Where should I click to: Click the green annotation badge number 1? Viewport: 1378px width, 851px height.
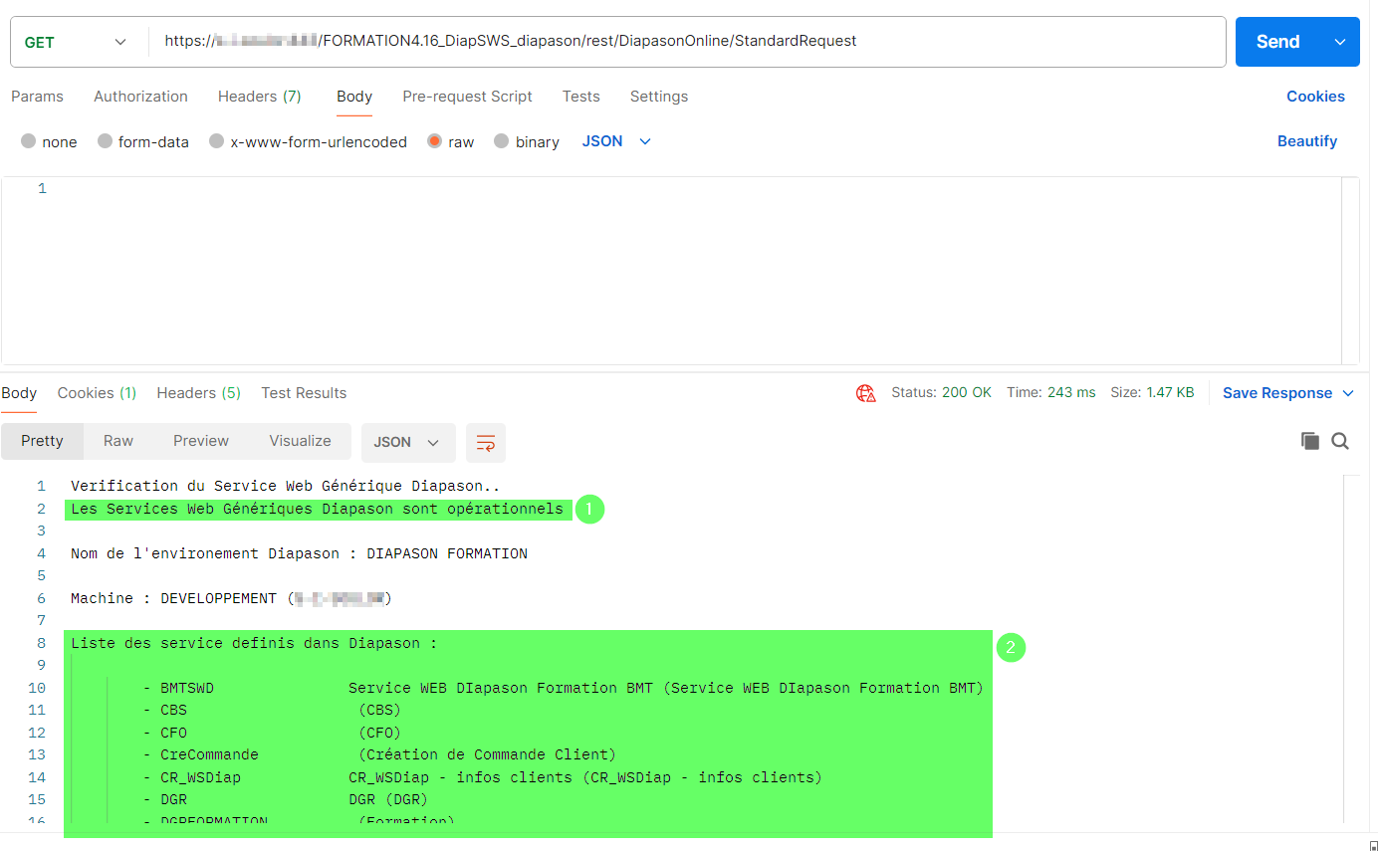(589, 510)
